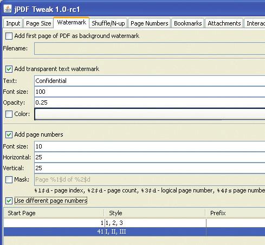
Task: Uncheck Add page numbers
Action: coord(9,134)
